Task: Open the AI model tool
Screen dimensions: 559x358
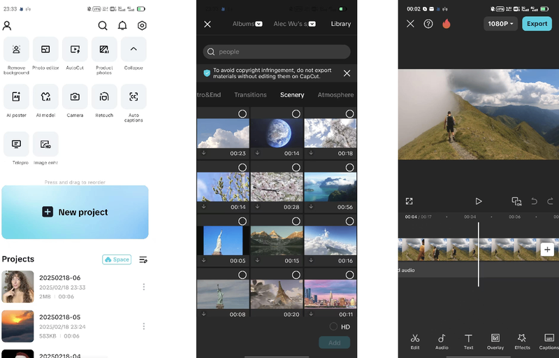Action: click(x=45, y=96)
